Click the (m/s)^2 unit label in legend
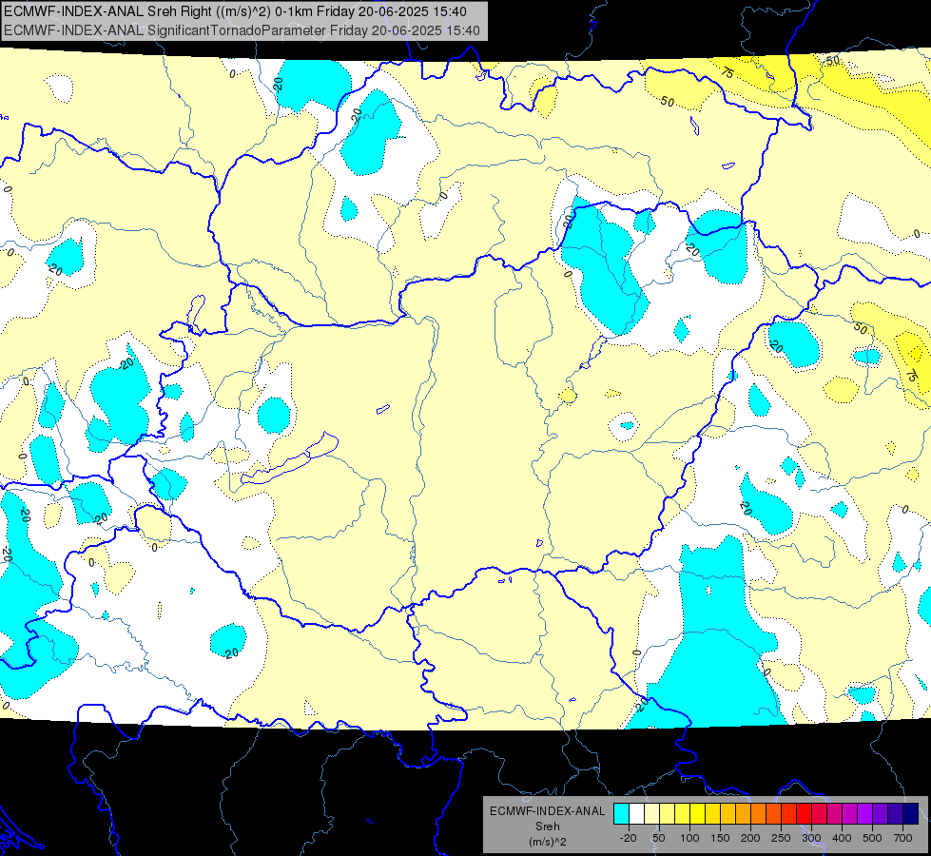This screenshot has width=931, height=856. point(547,842)
